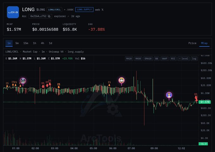Open the explorer link
This screenshot has width=215, height=152.
[61, 16]
